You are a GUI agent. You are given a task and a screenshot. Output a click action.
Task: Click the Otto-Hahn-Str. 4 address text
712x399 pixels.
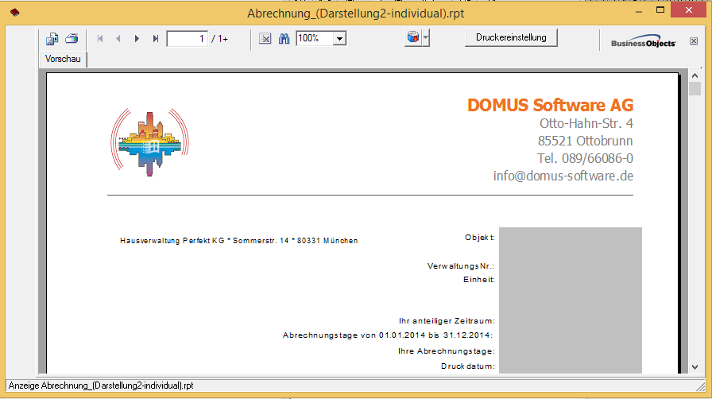(586, 123)
